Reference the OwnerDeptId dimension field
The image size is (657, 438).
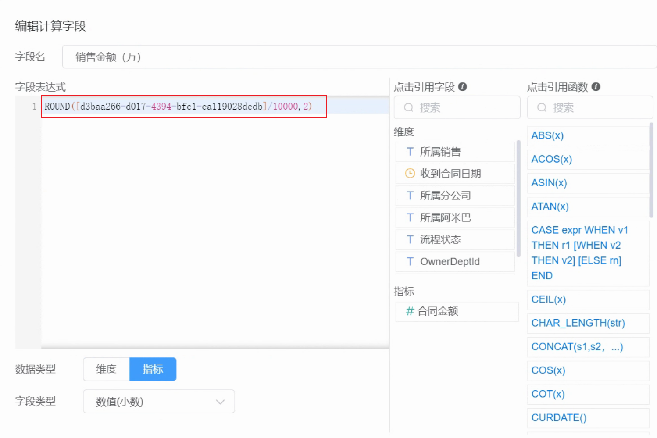[455, 261]
